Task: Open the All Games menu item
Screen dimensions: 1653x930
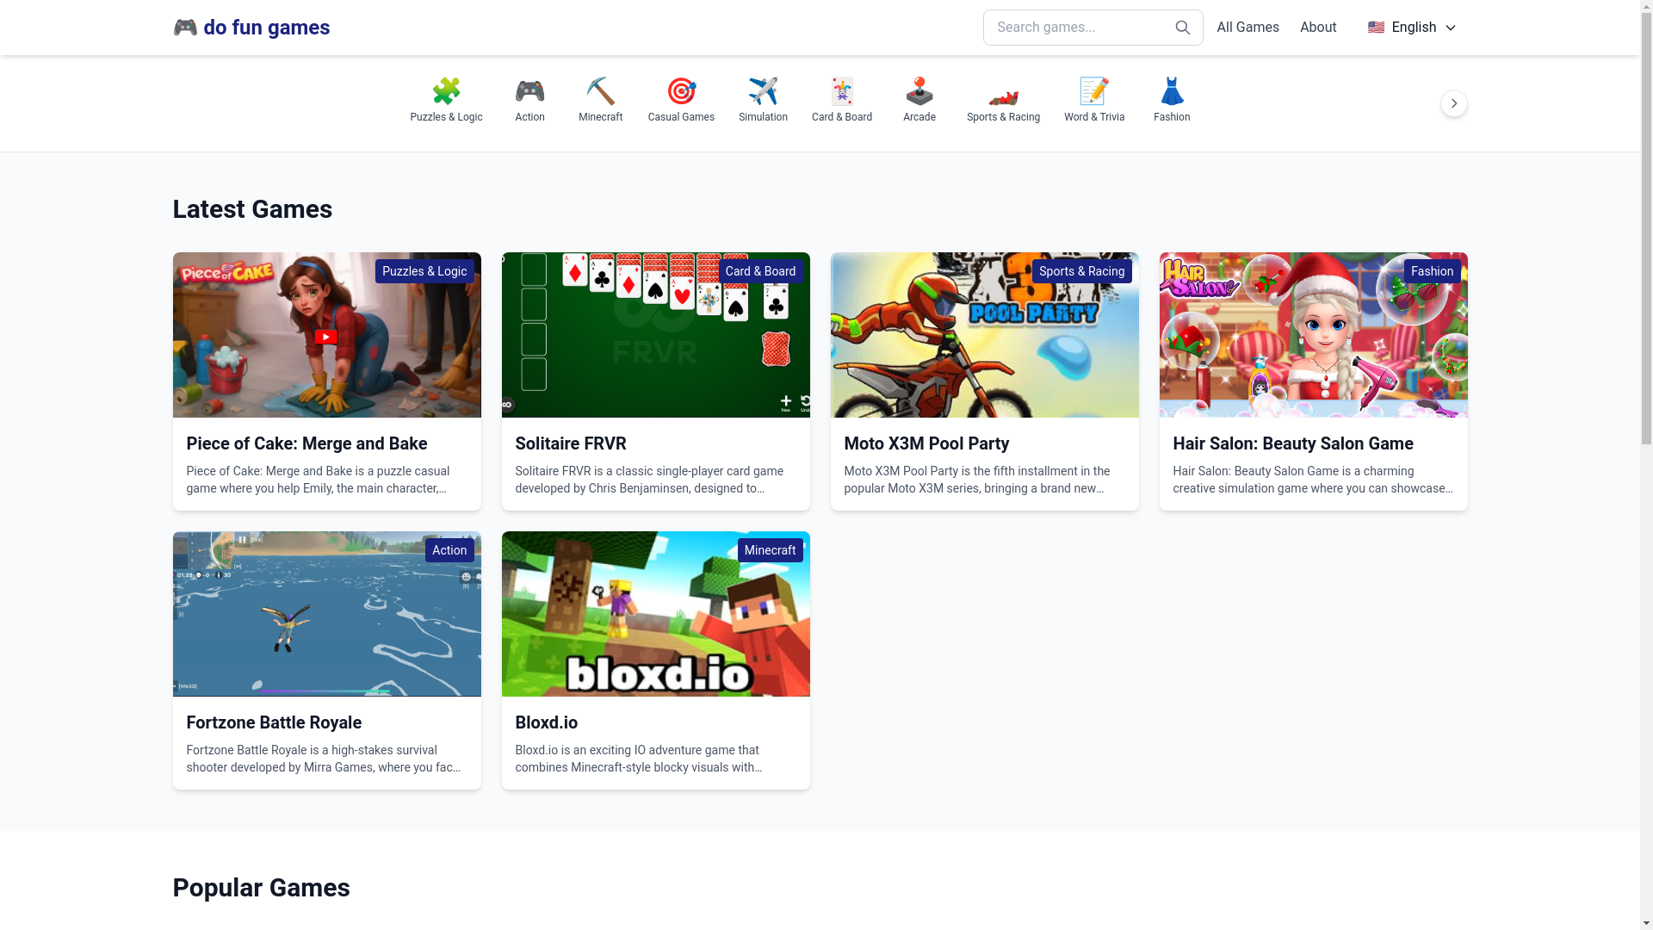Action: tap(1247, 28)
